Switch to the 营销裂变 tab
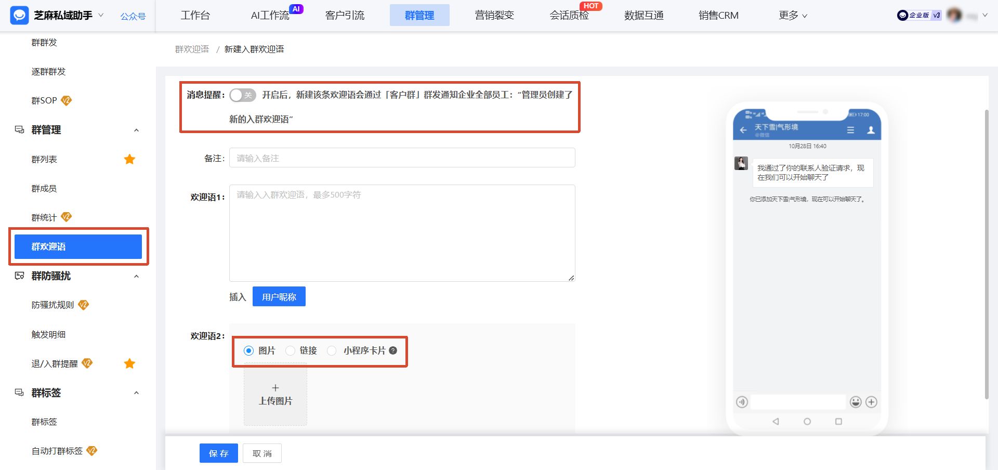 click(x=494, y=15)
